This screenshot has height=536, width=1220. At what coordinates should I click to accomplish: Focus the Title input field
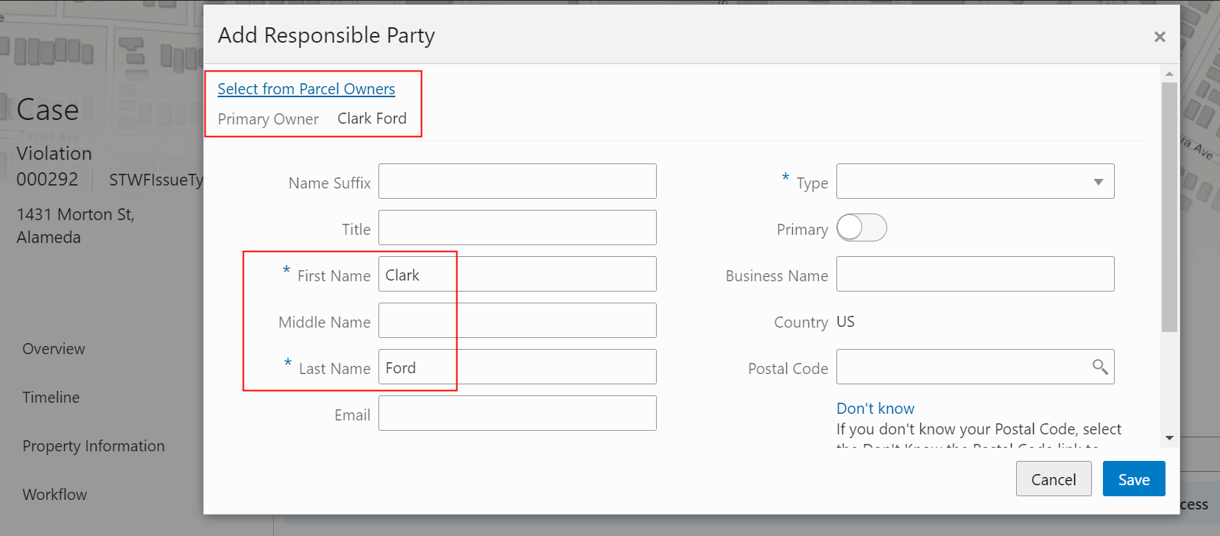pos(517,228)
